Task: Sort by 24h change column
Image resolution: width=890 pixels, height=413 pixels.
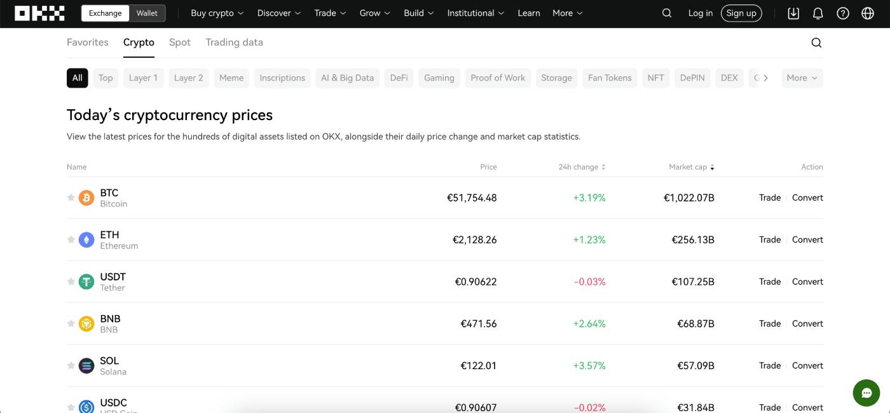Action: pyautogui.click(x=582, y=167)
